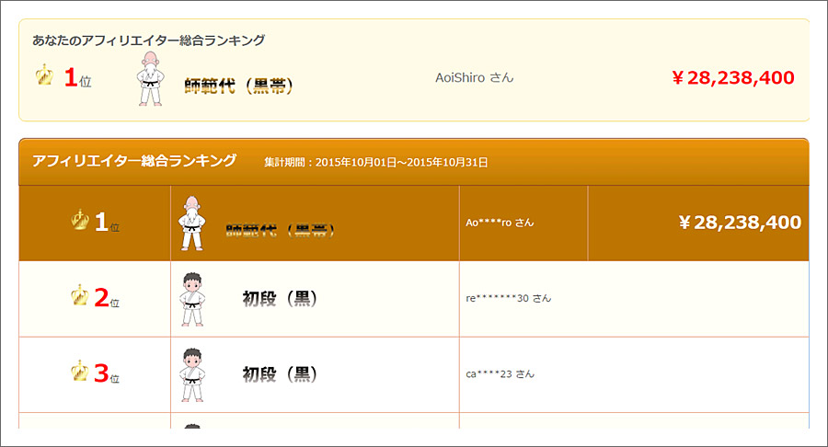
Task: Click the red ¥28,238,400 amount
Action: tap(732, 78)
